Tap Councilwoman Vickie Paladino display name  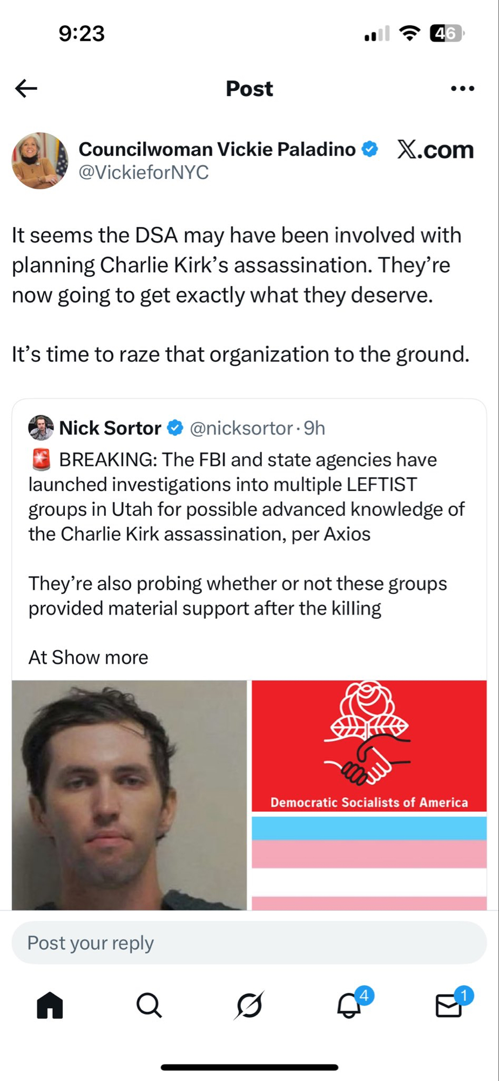217,149
